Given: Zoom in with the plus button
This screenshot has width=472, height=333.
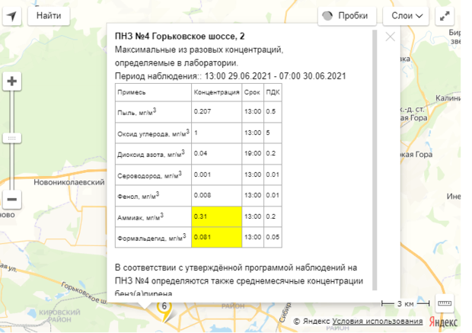Looking at the screenshot, I should pyautogui.click(x=12, y=82).
